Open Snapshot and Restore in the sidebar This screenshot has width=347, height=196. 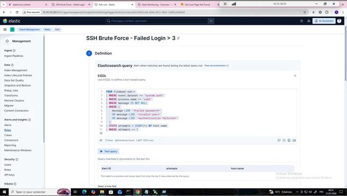17,86
